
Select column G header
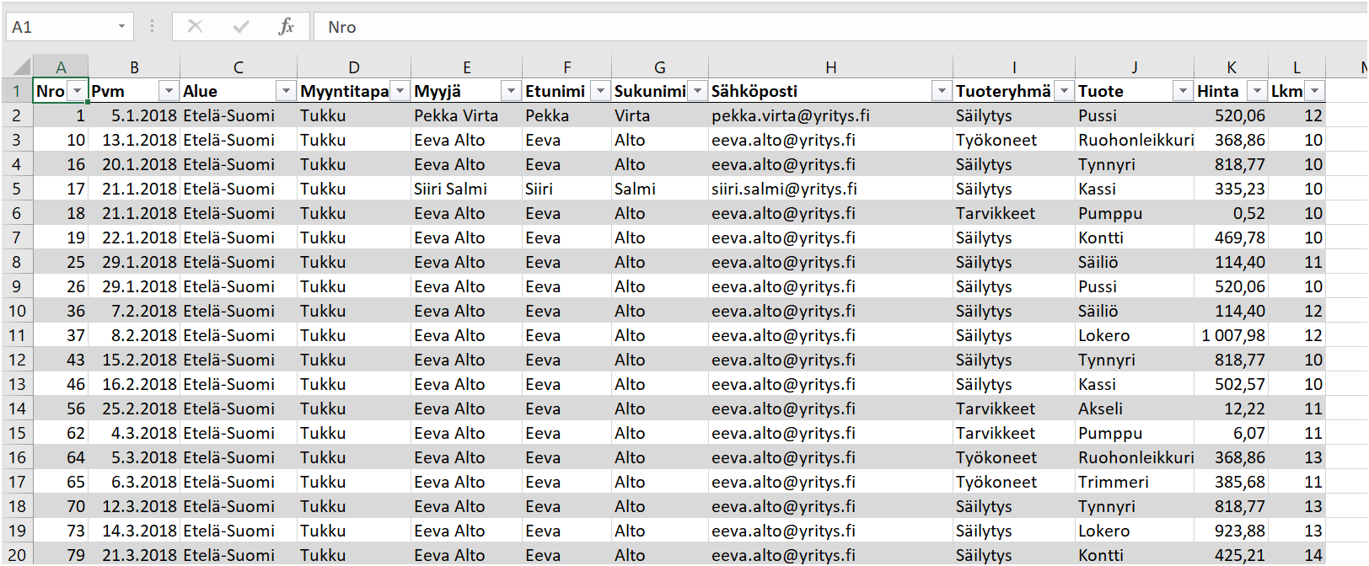[660, 67]
